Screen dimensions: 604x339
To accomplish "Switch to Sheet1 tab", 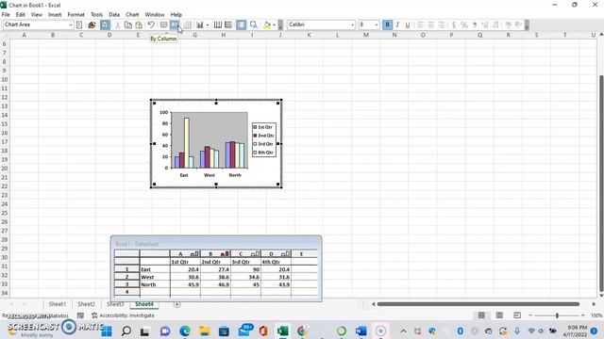I will [58, 304].
